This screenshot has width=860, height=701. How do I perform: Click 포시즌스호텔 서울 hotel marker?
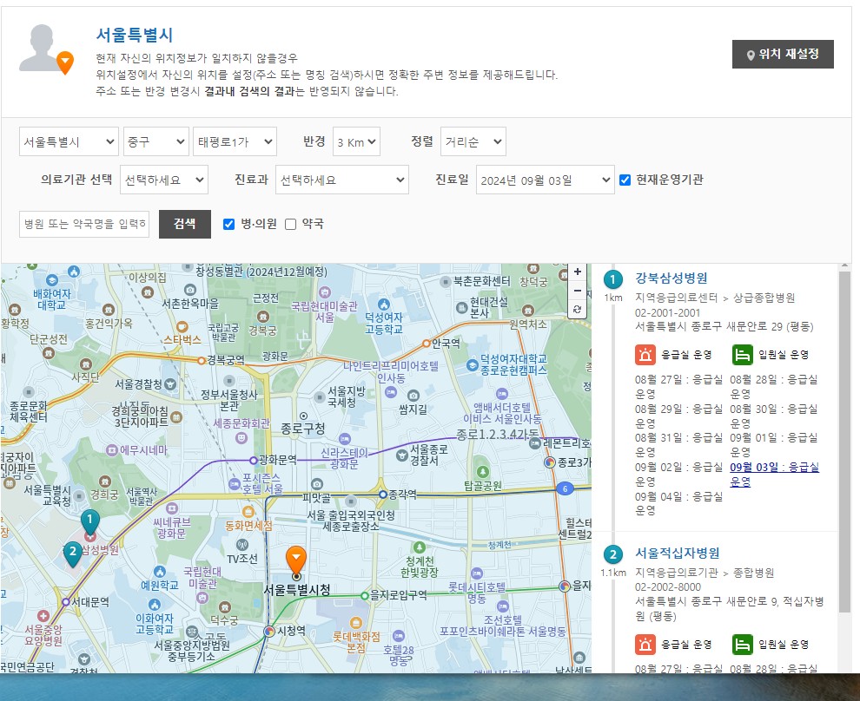tap(235, 484)
